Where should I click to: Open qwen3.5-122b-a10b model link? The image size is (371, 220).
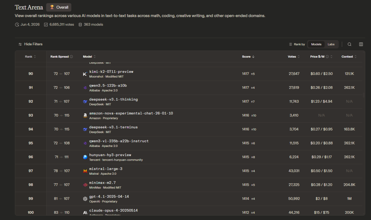tap(108, 85)
